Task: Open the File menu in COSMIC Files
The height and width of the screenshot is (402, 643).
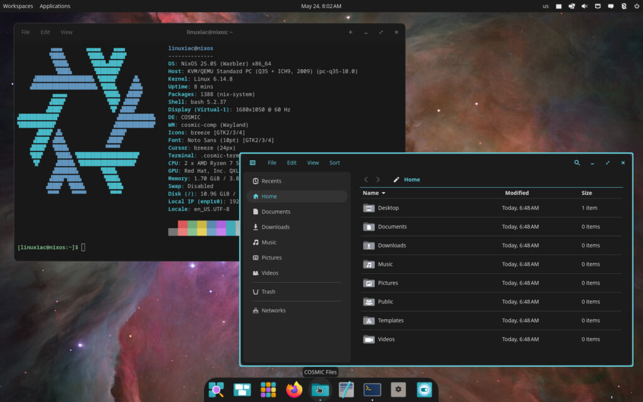Action: [272, 162]
